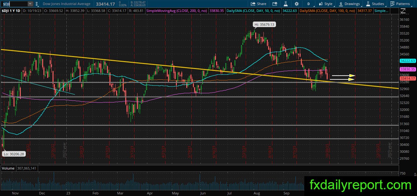Click the magenta 33830.35 price axis tag
Screen dimensions: 417x196
click(x=408, y=69)
